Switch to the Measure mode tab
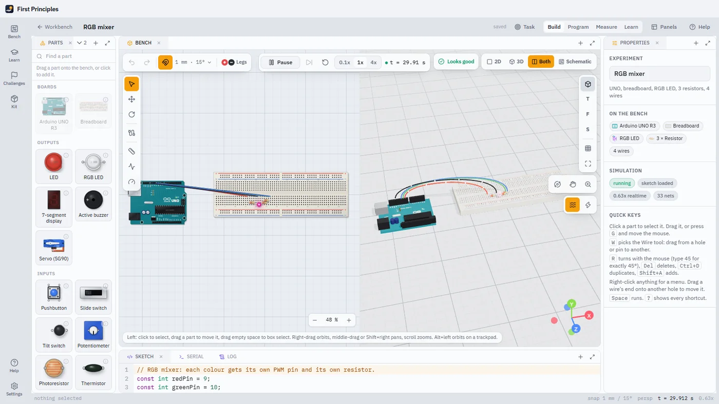Screen dimensions: 719x404 607,27
